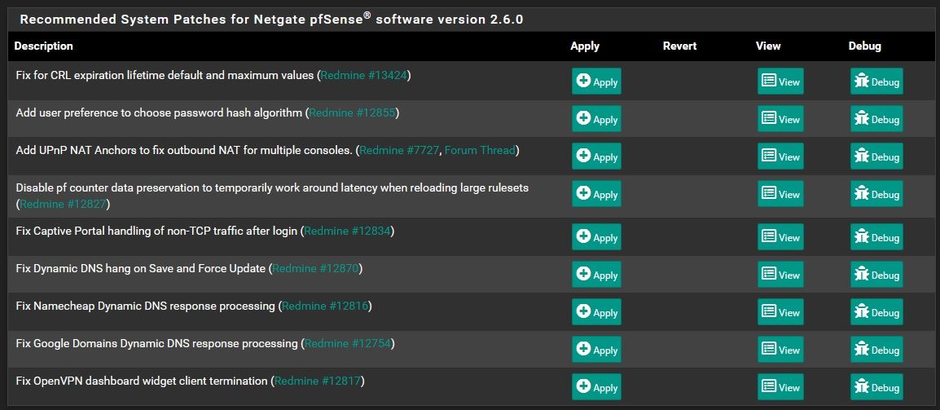Open the Forum Thread link
940x410 pixels.
(x=480, y=150)
